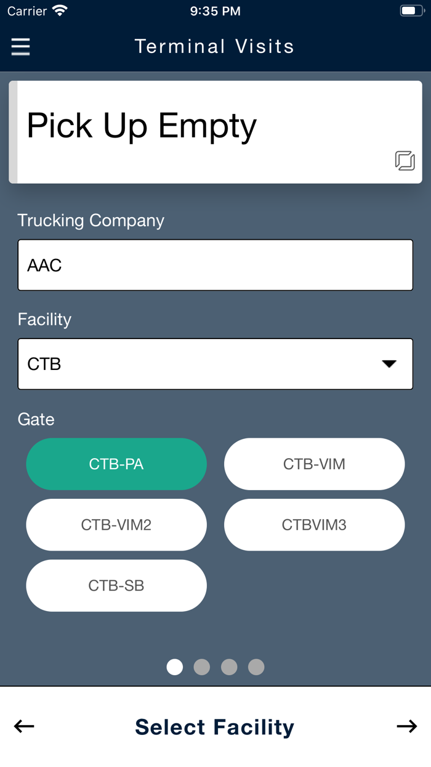Select the CTBVIM3 gate option

click(314, 525)
